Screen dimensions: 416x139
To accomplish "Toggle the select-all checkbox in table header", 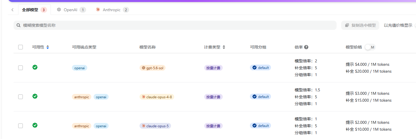I will point(21,47).
